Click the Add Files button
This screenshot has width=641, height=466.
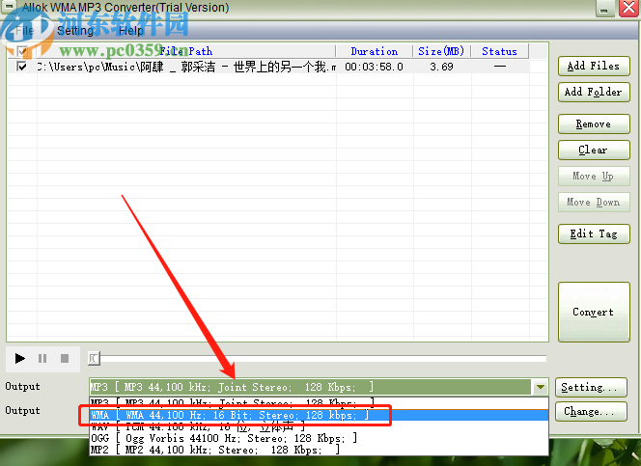tap(594, 67)
